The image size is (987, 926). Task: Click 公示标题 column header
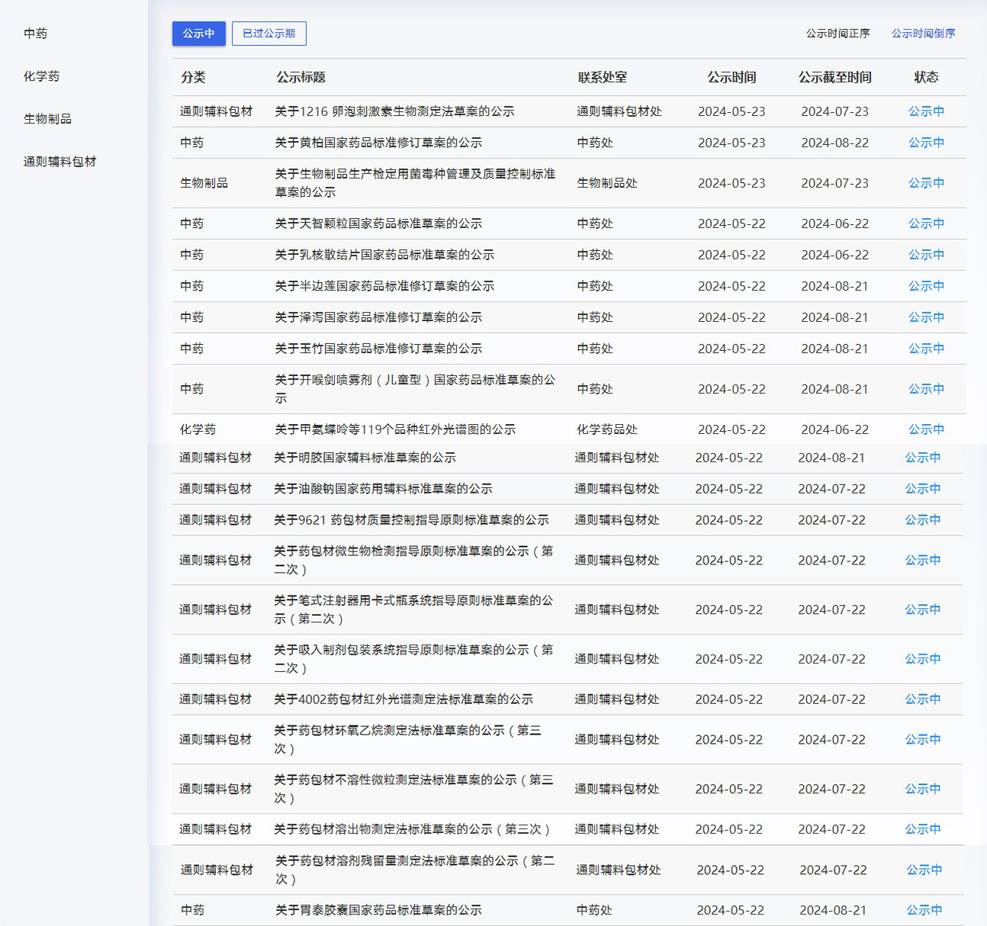coord(301,77)
